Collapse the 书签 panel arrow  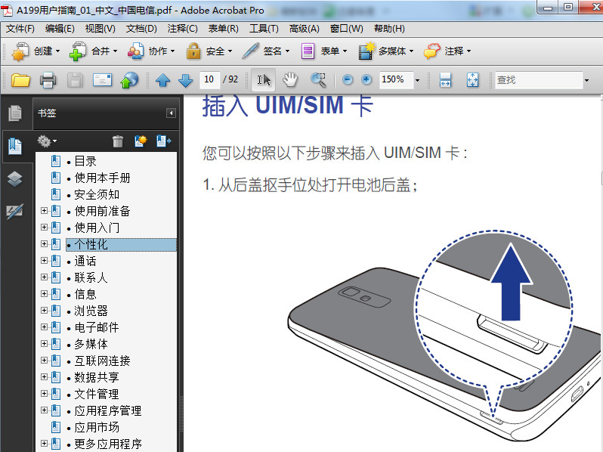(171, 113)
